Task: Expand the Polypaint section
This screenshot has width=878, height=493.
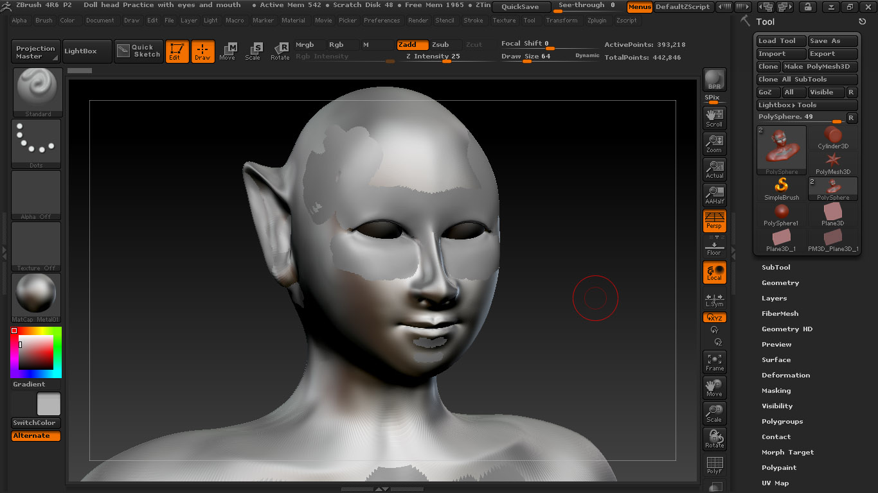Action: (x=779, y=468)
